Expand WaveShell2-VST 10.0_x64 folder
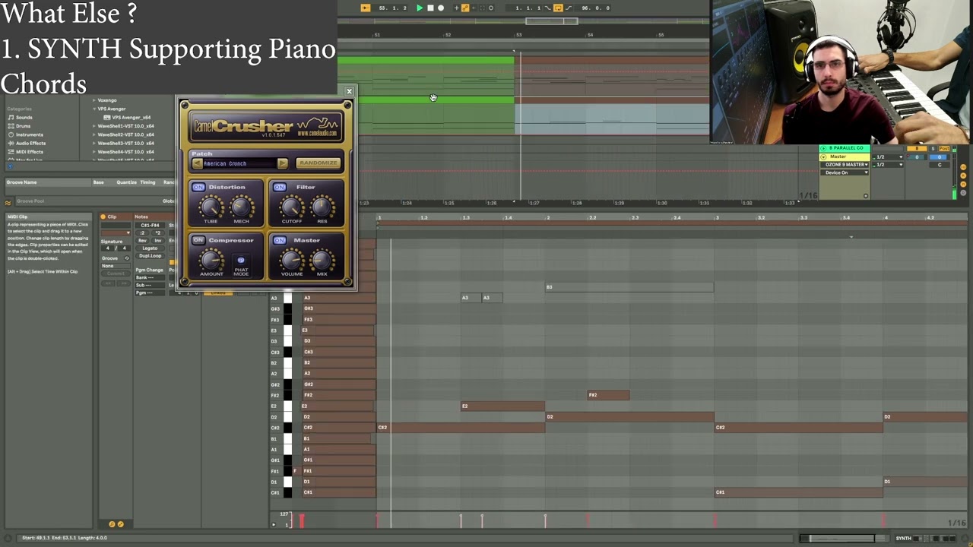This screenshot has width=973, height=547. (x=95, y=134)
